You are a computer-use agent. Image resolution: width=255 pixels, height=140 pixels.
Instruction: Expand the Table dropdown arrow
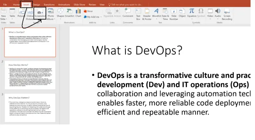click(12, 19)
